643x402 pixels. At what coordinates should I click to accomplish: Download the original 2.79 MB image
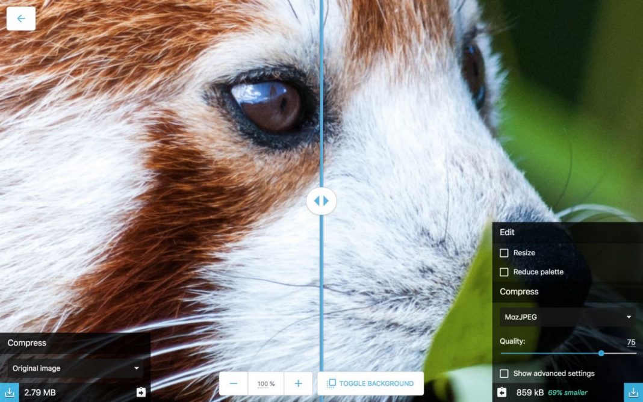9,392
